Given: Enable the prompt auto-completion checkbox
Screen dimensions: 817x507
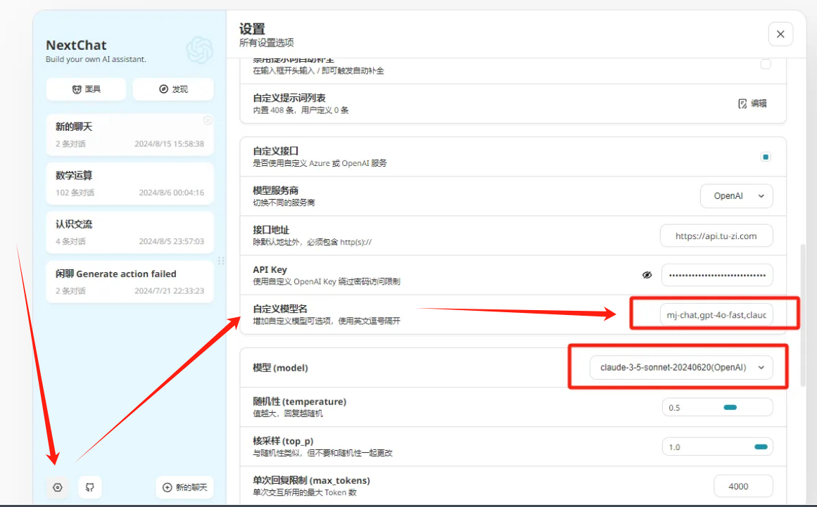Looking at the screenshot, I should 765,65.
